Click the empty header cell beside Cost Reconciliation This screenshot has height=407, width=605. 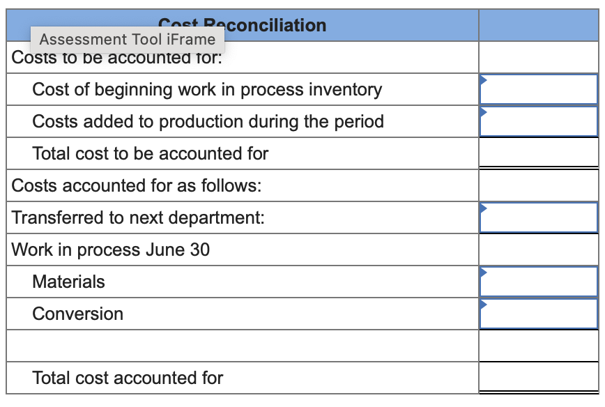point(540,24)
